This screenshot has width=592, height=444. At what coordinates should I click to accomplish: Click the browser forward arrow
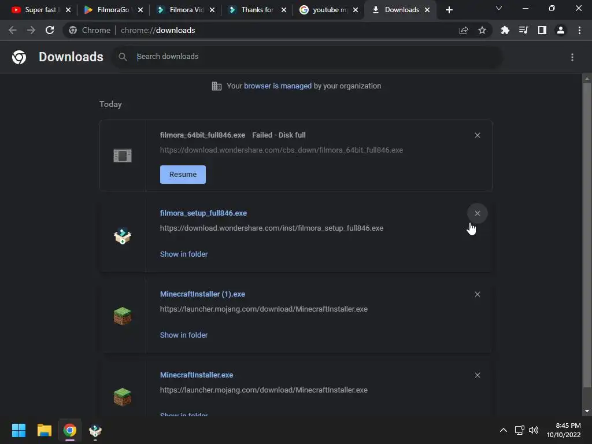point(31,30)
